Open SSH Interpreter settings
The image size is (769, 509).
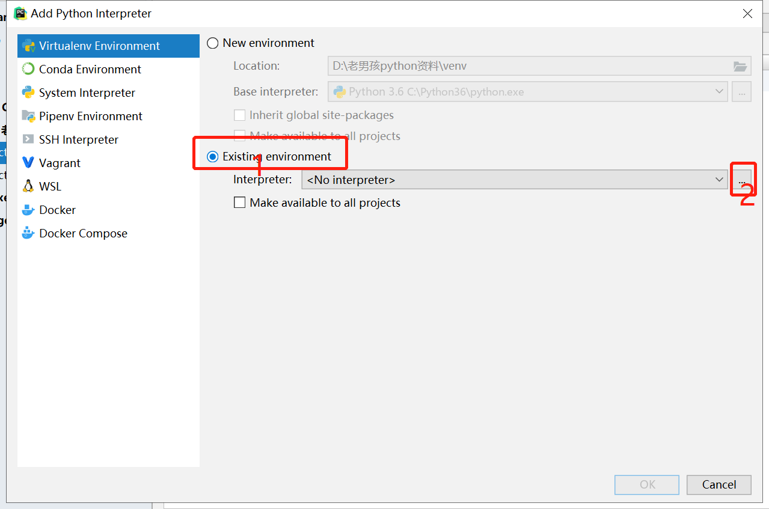(108, 139)
